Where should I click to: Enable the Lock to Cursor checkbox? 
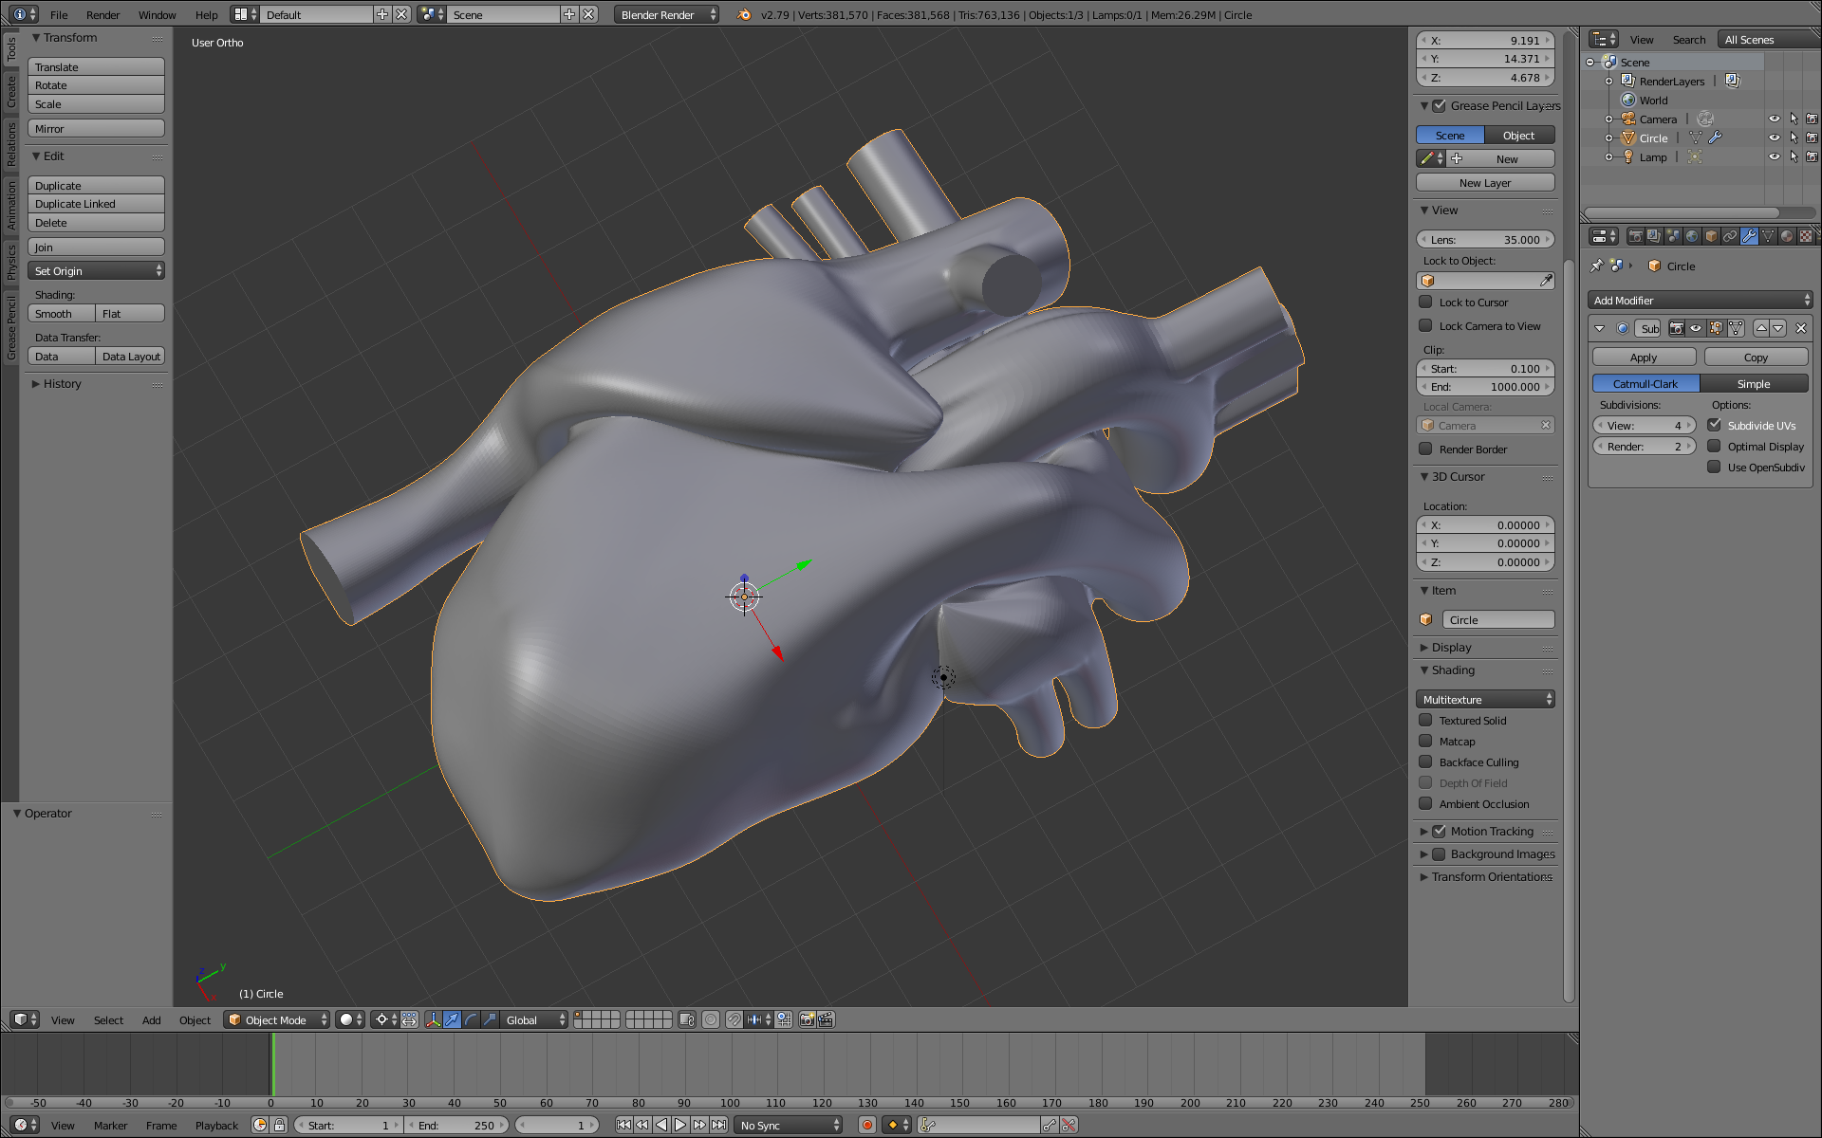click(1425, 302)
